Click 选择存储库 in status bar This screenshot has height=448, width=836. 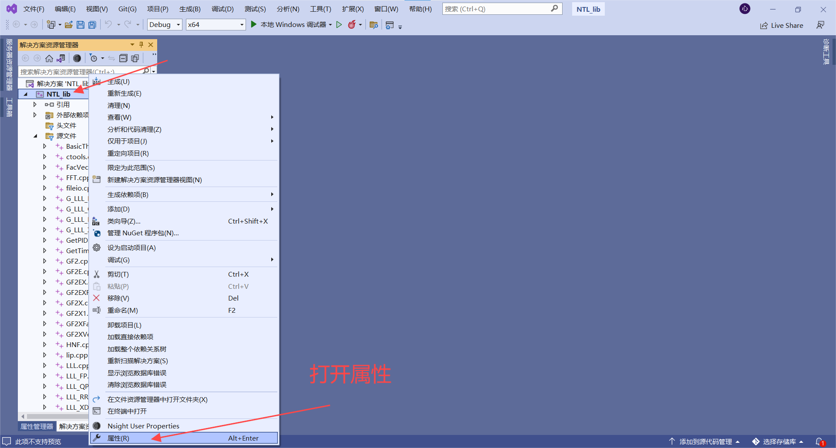pyautogui.click(x=778, y=441)
